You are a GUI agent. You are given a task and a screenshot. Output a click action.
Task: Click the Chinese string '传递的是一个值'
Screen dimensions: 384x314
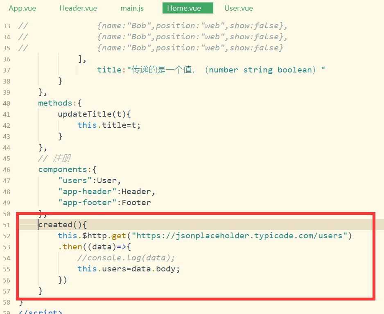pos(162,70)
